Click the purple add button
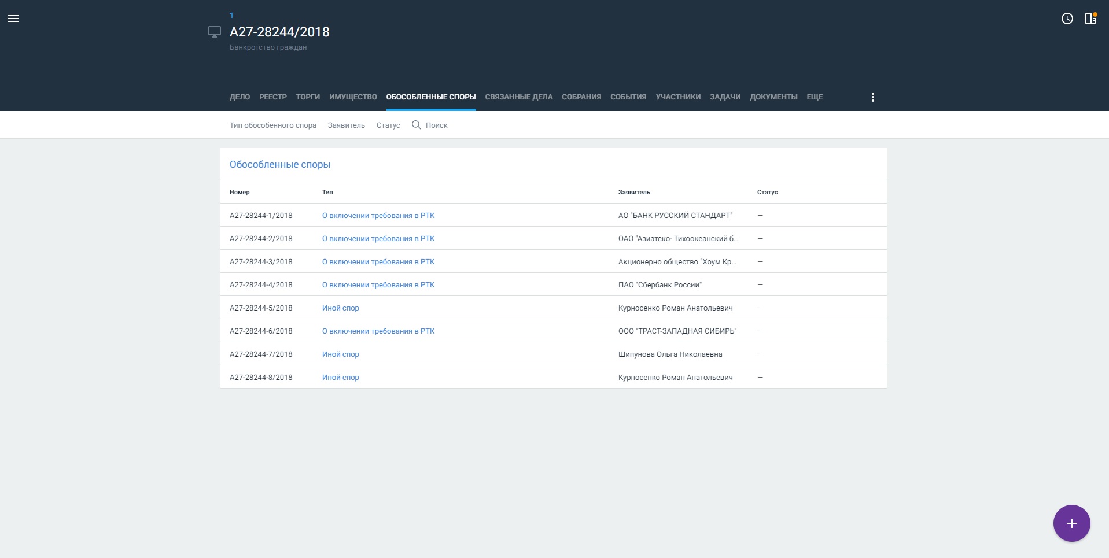Screen dimensions: 1109x558 (x=1071, y=523)
